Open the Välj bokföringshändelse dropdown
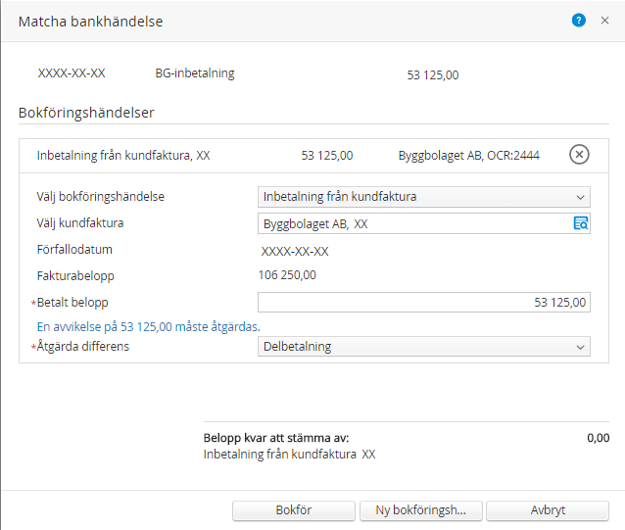Screen dimensions: 625x530 423,197
